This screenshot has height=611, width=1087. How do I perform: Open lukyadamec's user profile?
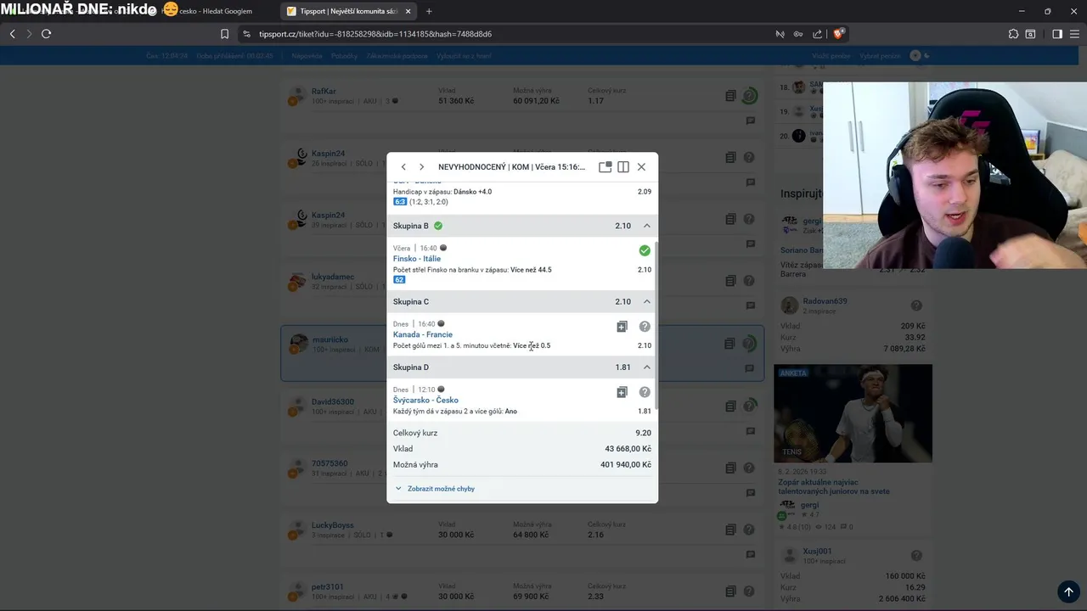pyautogui.click(x=333, y=277)
